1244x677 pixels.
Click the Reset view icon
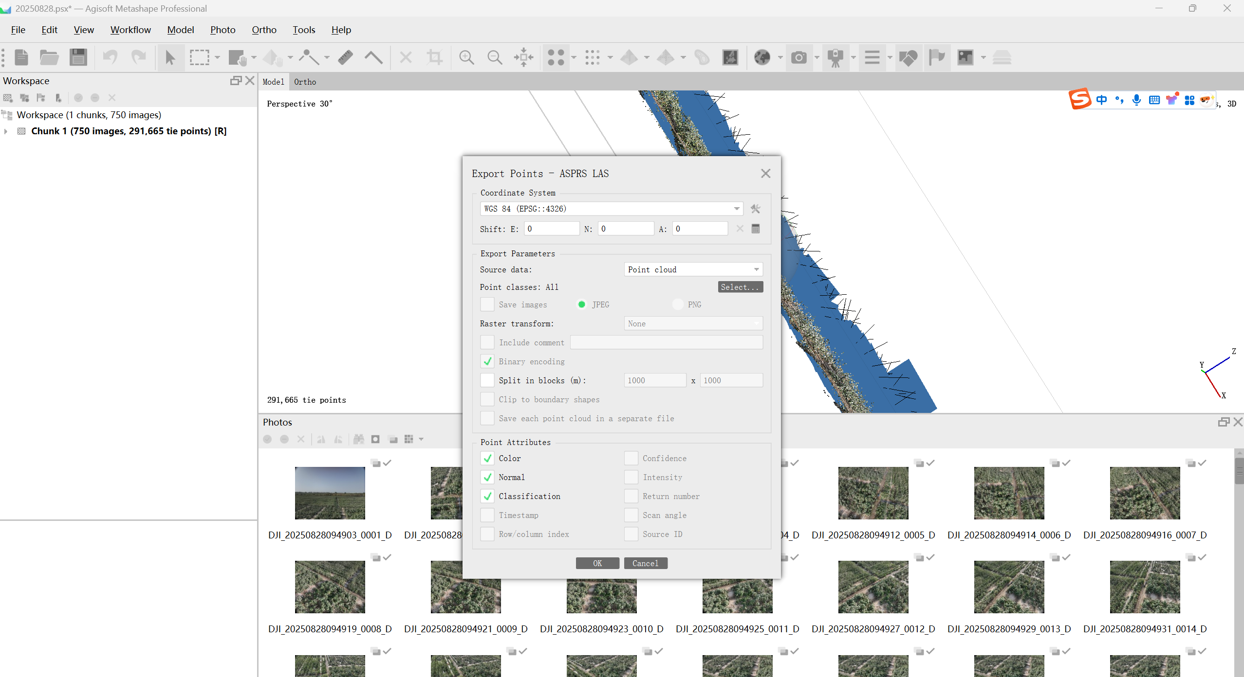click(523, 57)
